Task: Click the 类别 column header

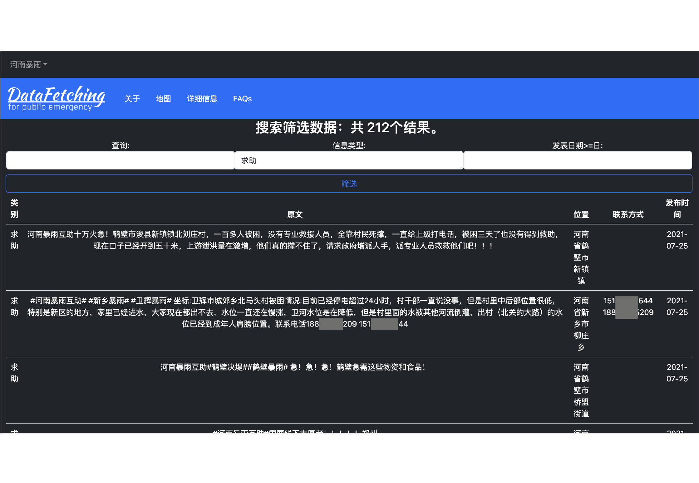Action: (x=14, y=208)
